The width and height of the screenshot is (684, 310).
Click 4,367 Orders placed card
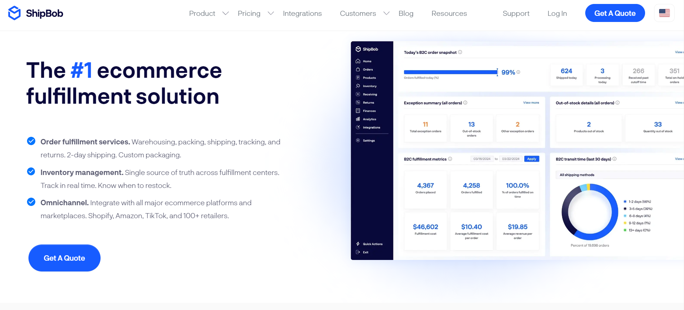426,190
